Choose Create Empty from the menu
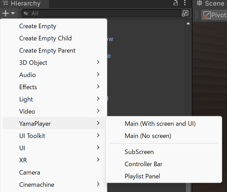This screenshot has height=192, width=227. pyautogui.click(x=37, y=26)
